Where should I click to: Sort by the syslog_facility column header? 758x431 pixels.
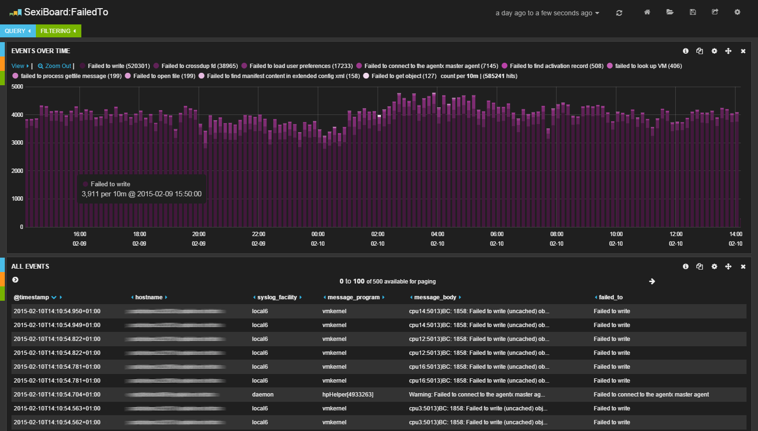(x=277, y=297)
